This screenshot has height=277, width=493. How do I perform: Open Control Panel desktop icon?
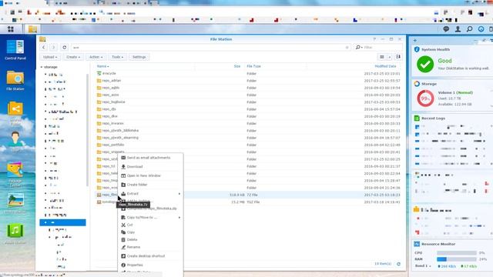tap(15, 50)
